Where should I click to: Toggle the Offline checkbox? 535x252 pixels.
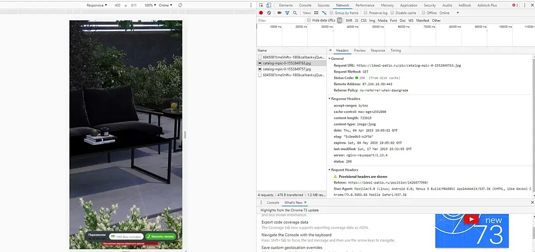[x=423, y=13]
